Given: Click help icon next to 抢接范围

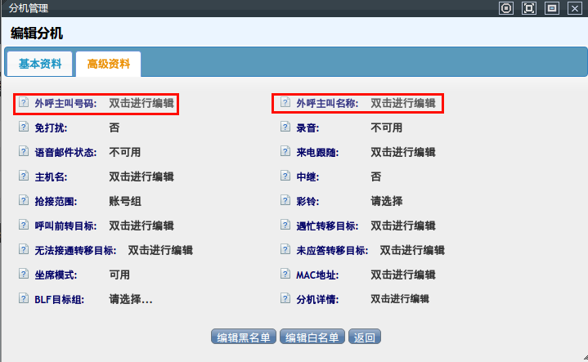Looking at the screenshot, I should pyautogui.click(x=23, y=201).
